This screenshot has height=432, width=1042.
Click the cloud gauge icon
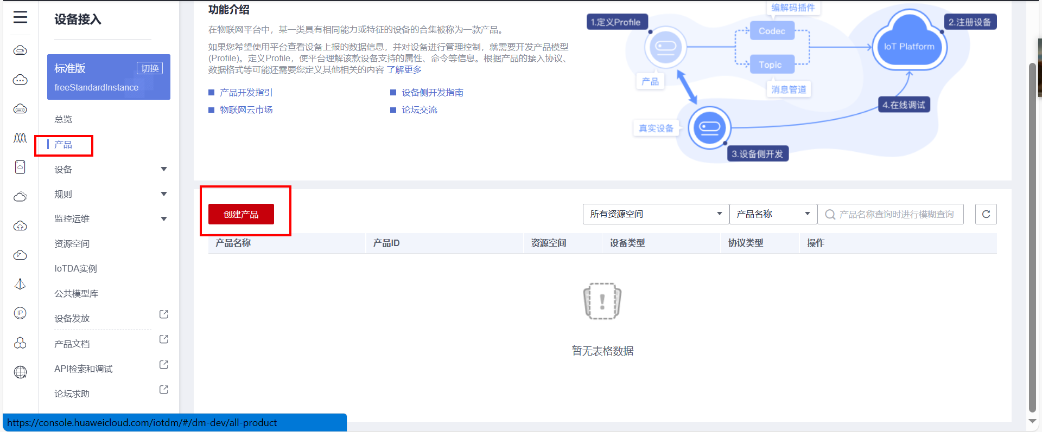coord(20,255)
